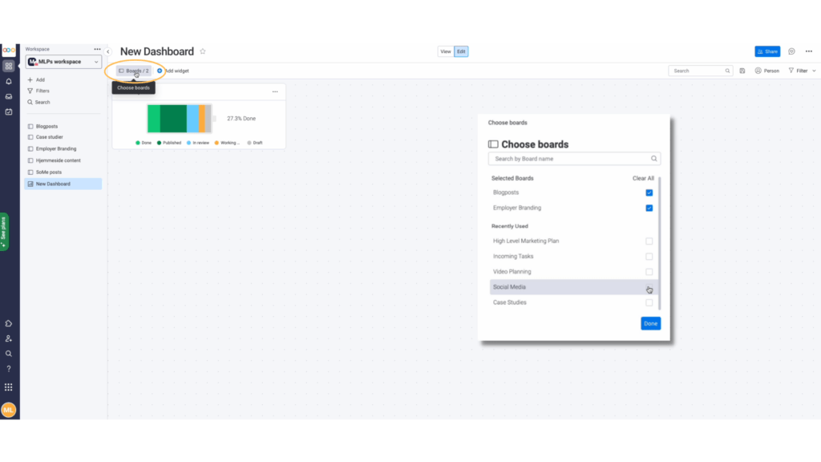Uncheck the Employer Branding checkbox
Screen dimensions: 821x462
(x=649, y=208)
